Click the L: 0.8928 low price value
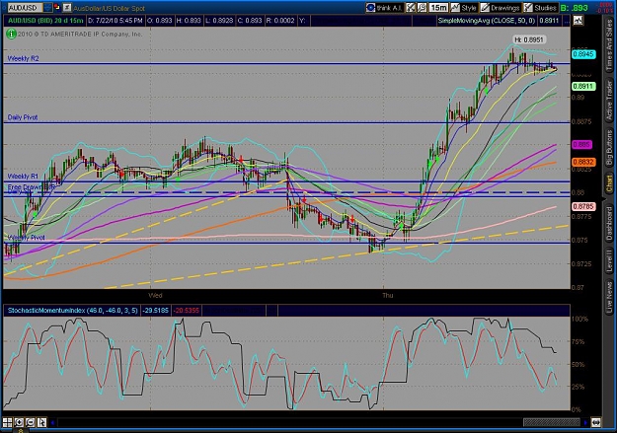The width and height of the screenshot is (617, 433). (220, 21)
